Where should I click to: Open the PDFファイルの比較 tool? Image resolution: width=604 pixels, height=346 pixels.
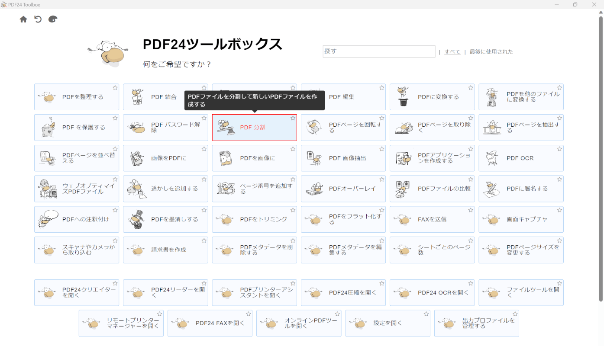pyautogui.click(x=432, y=189)
